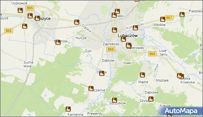This screenshot has width=203, height=117.
Task: Select church icon on Kościuszki street
Action: tap(135, 28)
